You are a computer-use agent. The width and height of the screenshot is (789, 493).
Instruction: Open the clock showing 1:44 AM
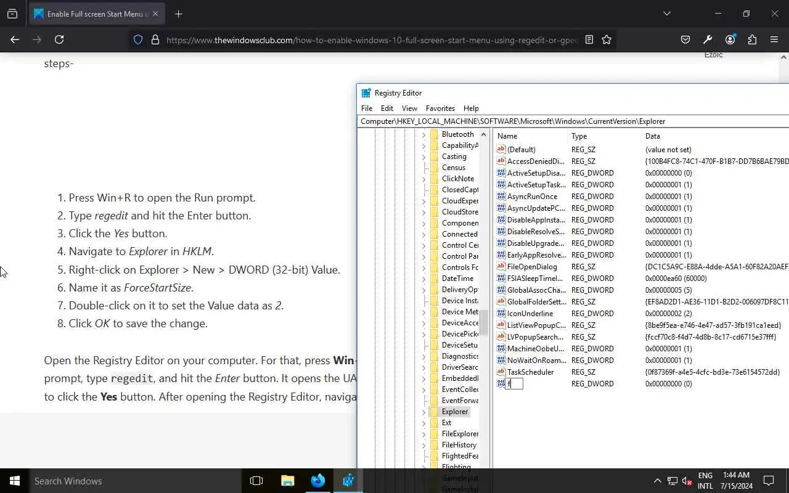coord(735,481)
